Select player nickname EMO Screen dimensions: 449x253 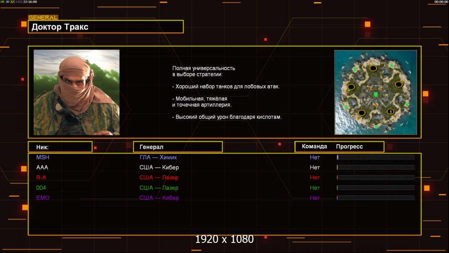(x=43, y=198)
